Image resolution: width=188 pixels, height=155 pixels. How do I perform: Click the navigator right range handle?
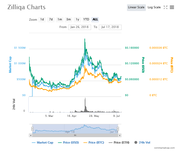(118, 129)
